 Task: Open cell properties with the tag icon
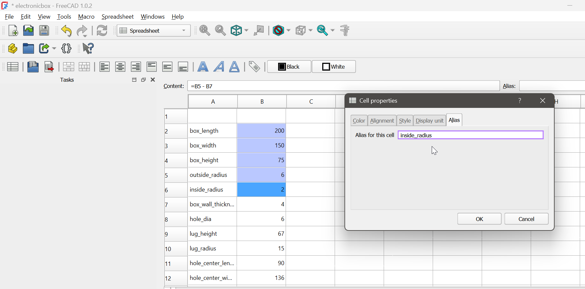tap(254, 67)
